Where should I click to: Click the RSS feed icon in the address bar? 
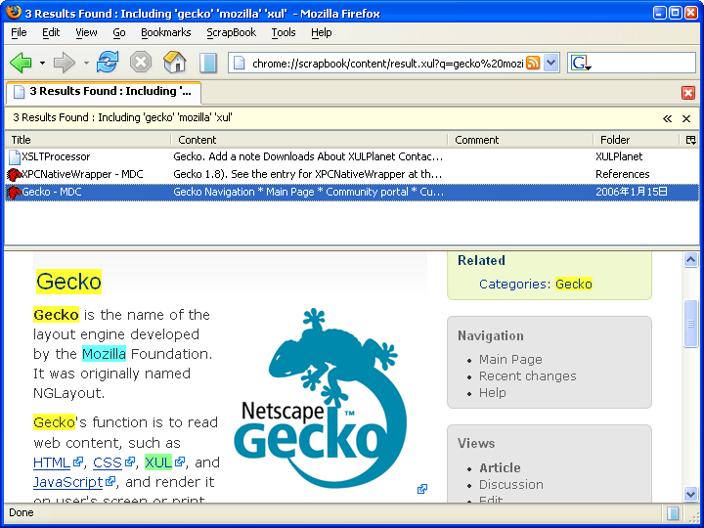[533, 63]
